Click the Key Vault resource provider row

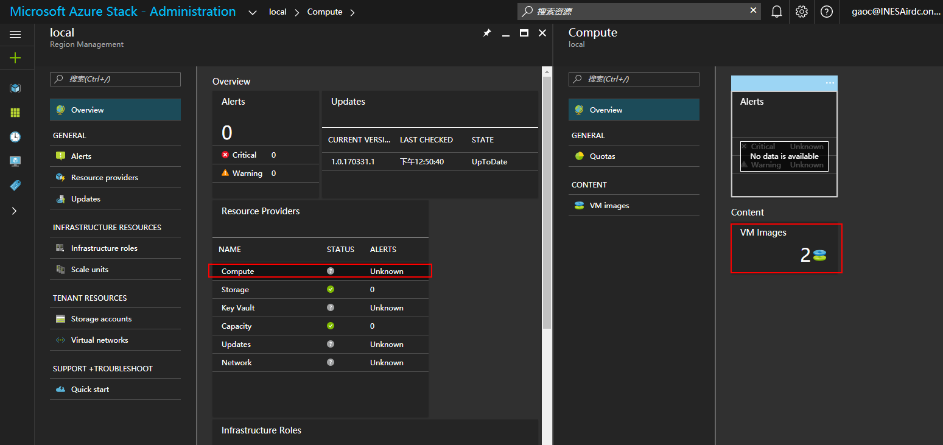320,307
